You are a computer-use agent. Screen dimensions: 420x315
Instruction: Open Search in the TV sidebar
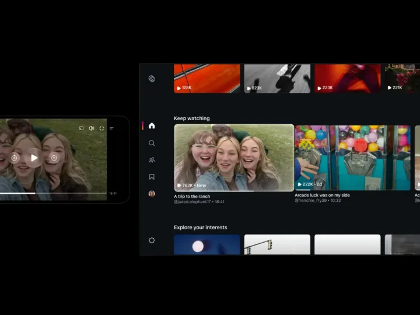click(152, 143)
